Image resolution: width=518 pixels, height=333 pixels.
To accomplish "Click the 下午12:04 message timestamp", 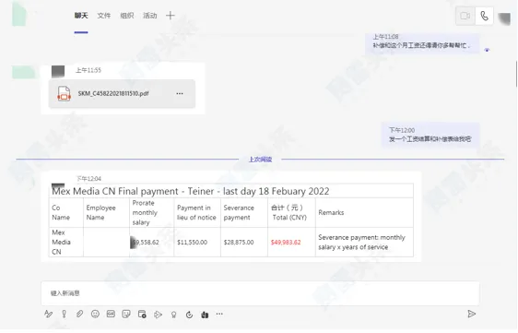I will coord(88,179).
